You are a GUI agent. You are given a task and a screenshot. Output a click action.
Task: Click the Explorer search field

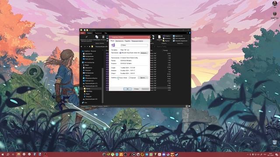tap(171, 47)
